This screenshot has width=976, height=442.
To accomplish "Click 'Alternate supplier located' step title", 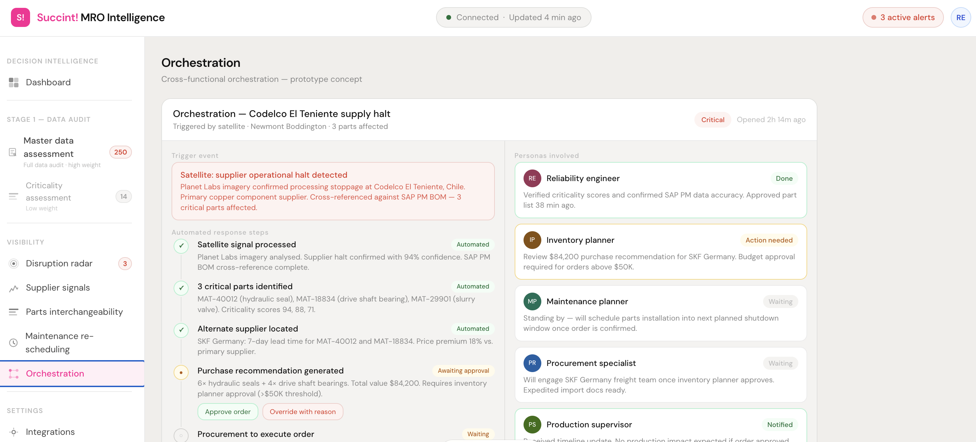I will (x=248, y=329).
